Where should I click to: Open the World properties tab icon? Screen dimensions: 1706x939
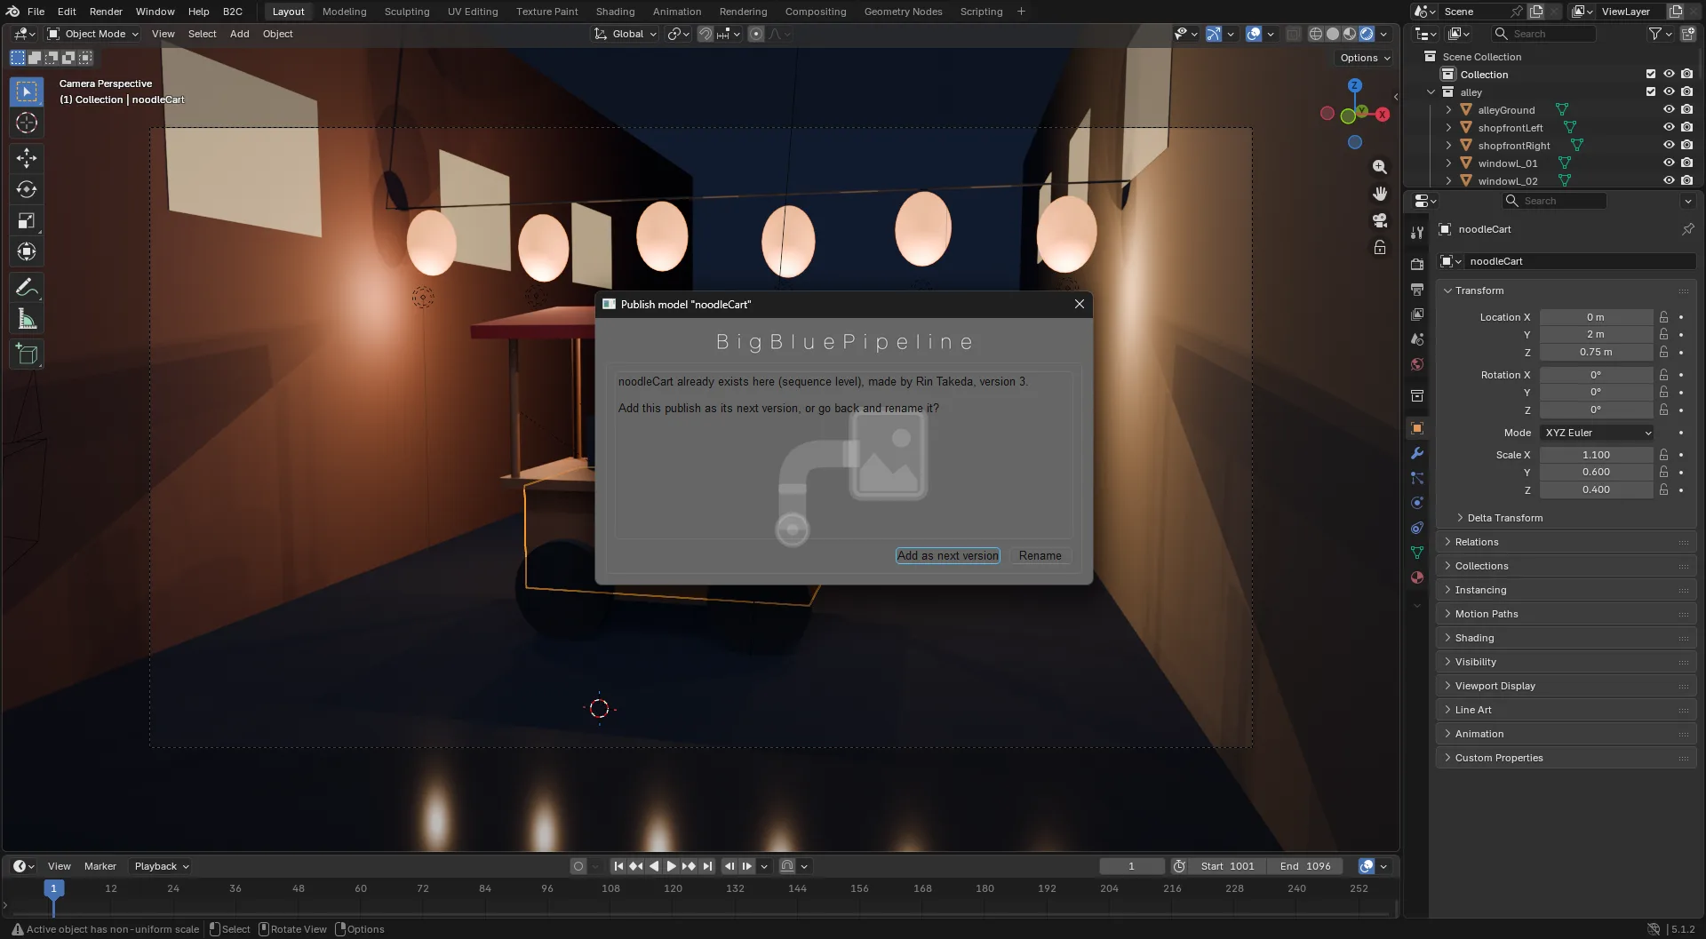point(1417,364)
